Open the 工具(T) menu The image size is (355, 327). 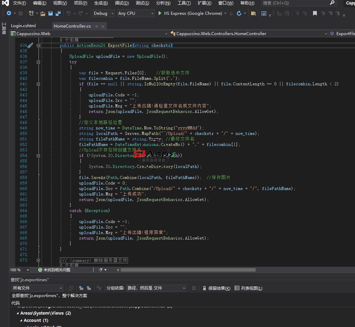point(184,3)
